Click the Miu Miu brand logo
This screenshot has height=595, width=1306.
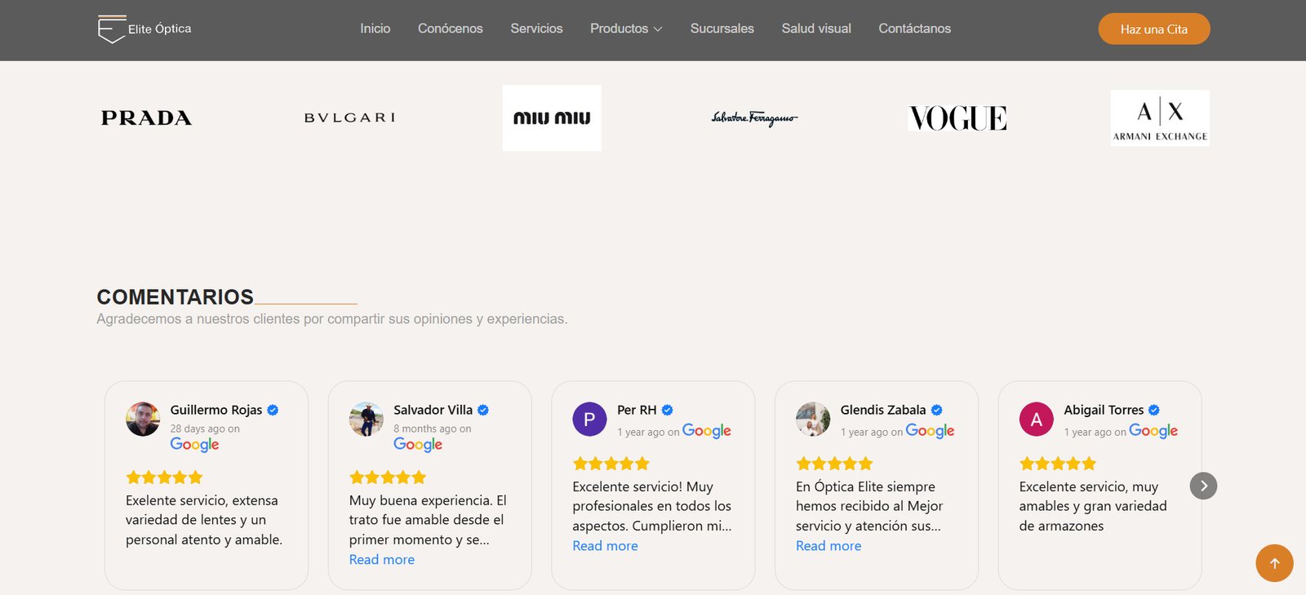pos(552,118)
